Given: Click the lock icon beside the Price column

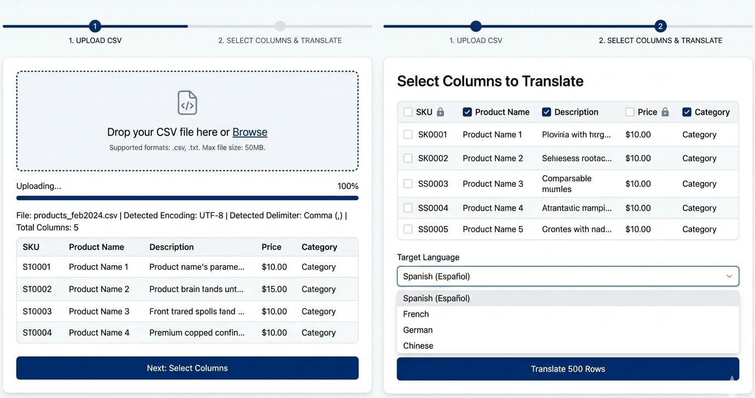Looking at the screenshot, I should (x=665, y=111).
